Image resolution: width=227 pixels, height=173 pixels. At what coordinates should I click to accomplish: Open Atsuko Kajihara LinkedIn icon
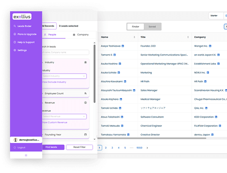121,99
